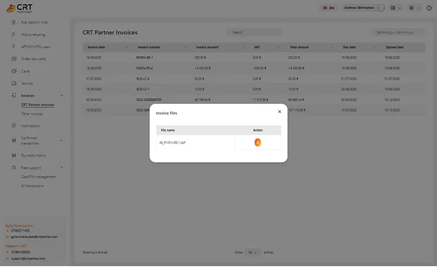
Task: Click the power logout icon
Action: [x=428, y=8]
